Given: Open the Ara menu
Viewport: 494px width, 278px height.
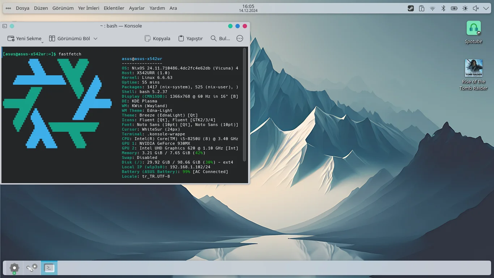Looking at the screenshot, I should [x=173, y=8].
